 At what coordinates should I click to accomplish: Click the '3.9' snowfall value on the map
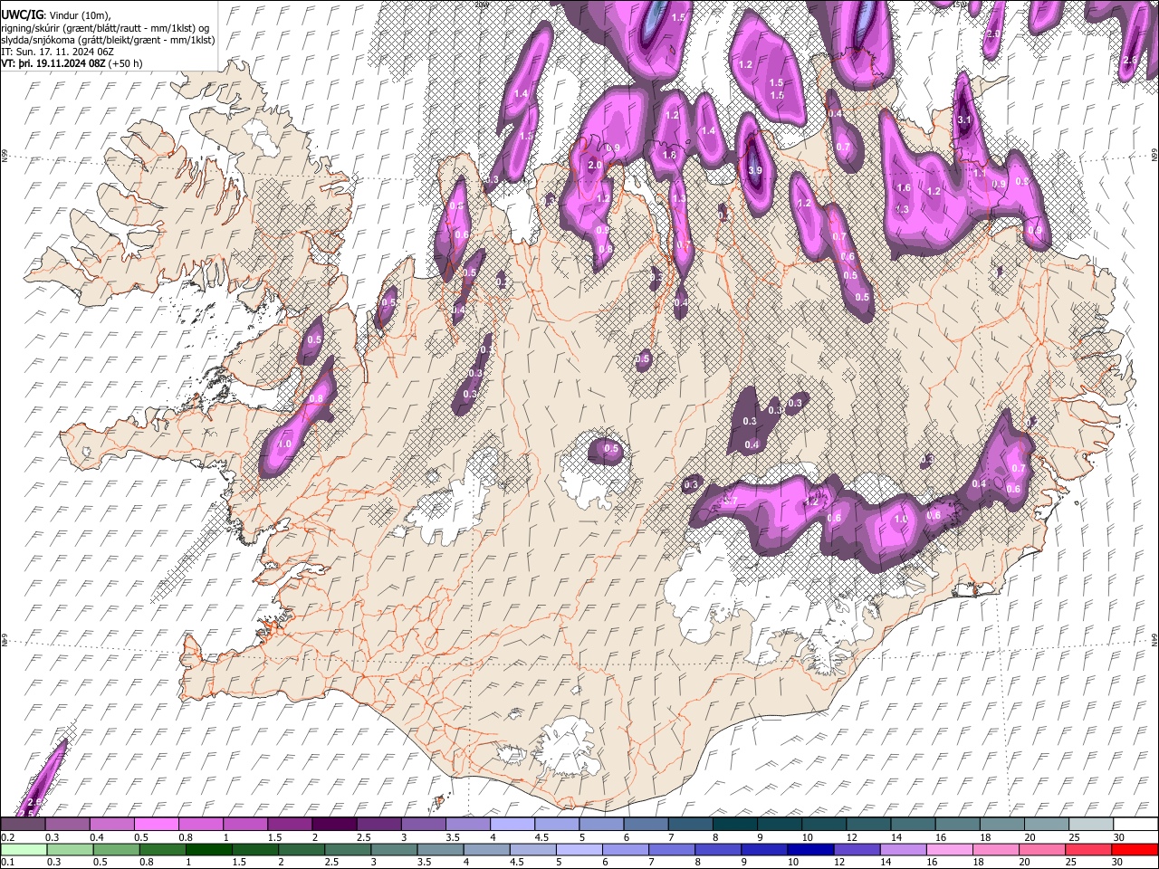pyautogui.click(x=755, y=170)
